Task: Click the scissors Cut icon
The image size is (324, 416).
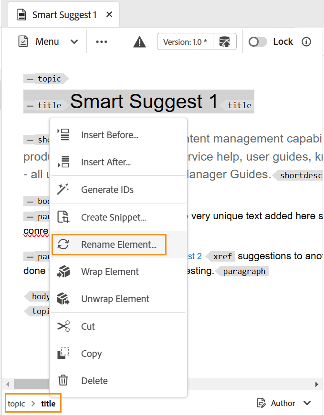Action: [x=63, y=326]
